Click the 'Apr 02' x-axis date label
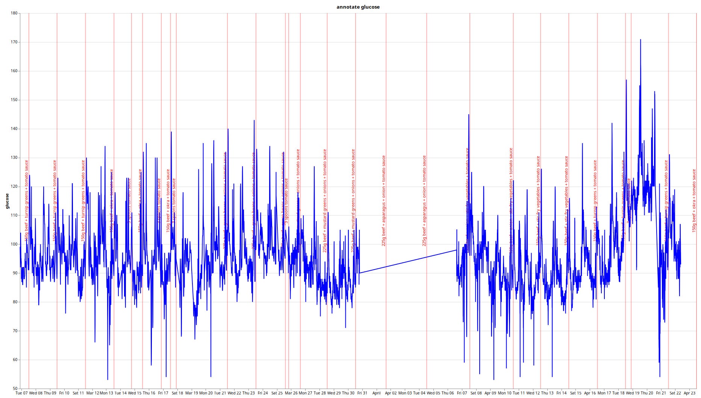Viewport: 701px width, 398px height. pos(391,393)
